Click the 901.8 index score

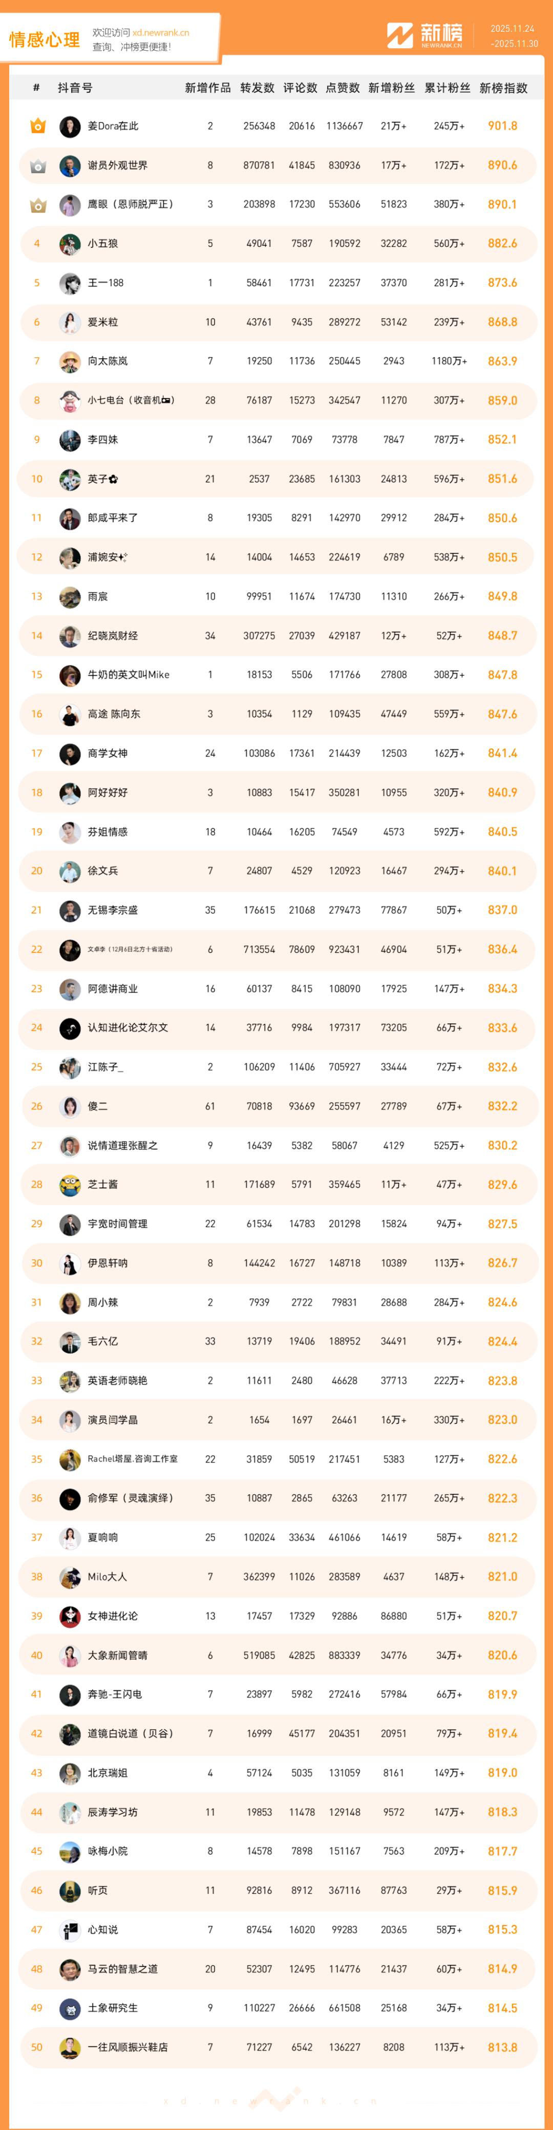point(503,126)
